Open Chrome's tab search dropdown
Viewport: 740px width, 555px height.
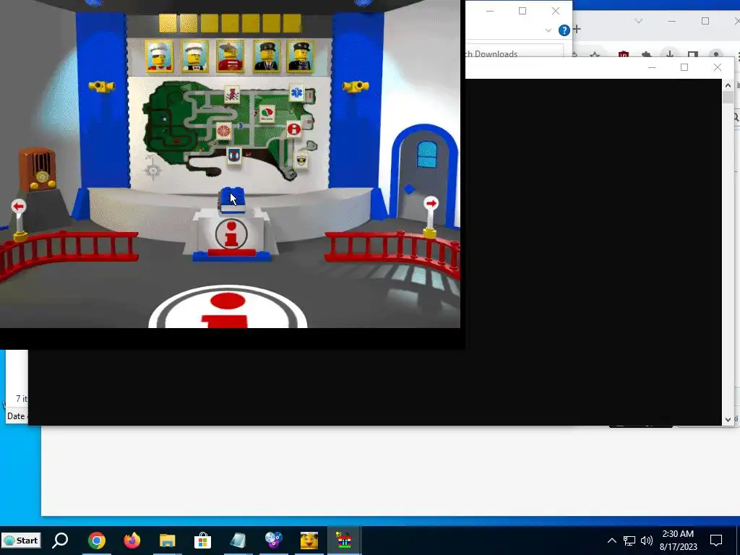click(x=639, y=21)
